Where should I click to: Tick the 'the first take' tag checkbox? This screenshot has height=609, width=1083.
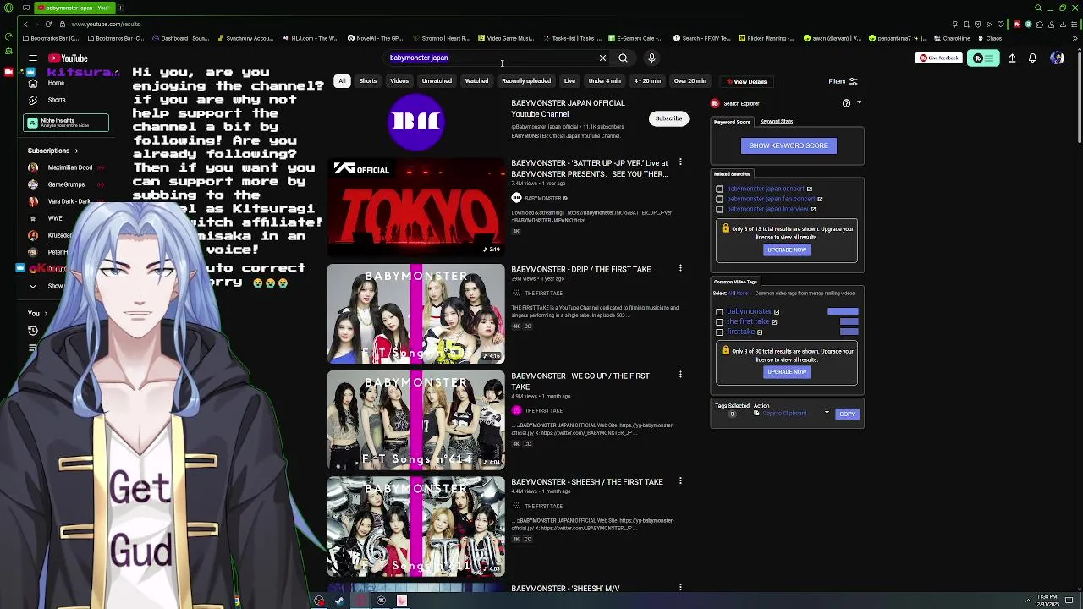click(720, 322)
